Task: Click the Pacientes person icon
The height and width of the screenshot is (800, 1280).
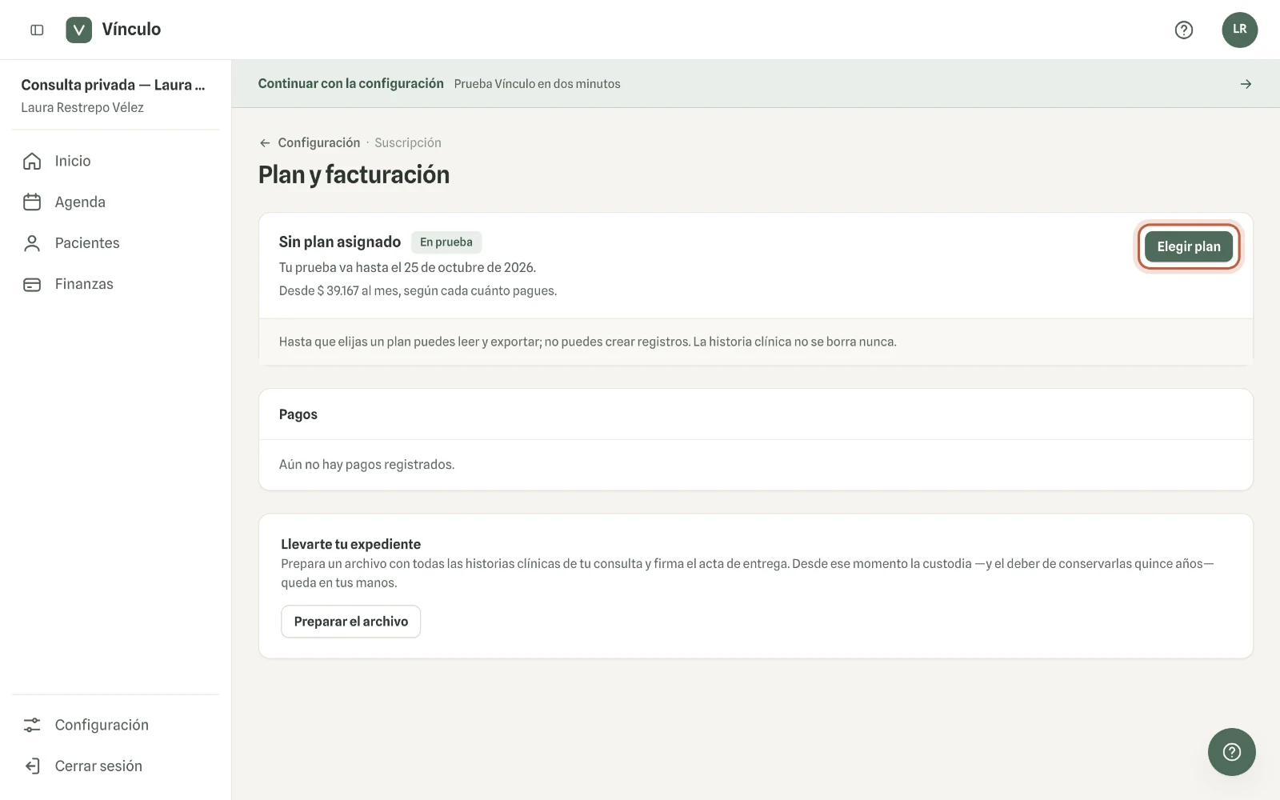Action: [x=32, y=243]
